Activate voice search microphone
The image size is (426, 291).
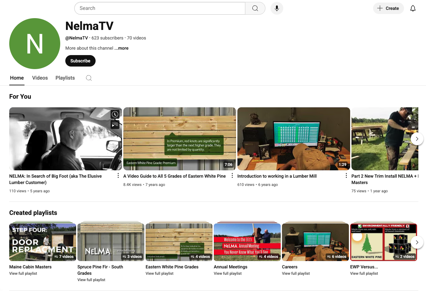click(x=277, y=8)
